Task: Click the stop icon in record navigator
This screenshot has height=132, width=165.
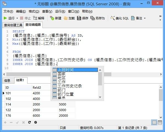Action: coord(35,122)
